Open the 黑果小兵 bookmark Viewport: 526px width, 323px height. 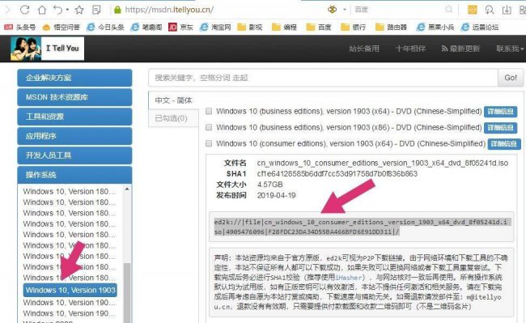pyautogui.click(x=435, y=28)
